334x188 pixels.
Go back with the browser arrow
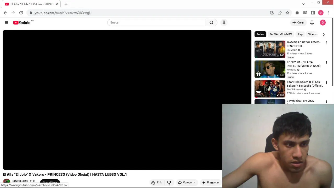pos(5,13)
